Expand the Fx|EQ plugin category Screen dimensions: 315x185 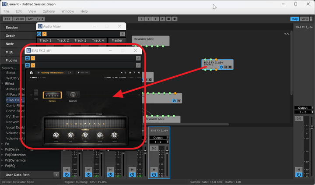tap(2, 166)
